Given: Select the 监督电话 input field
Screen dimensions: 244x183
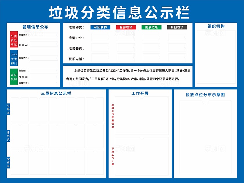Looking at the screenshot, I should click(x=44, y=83).
